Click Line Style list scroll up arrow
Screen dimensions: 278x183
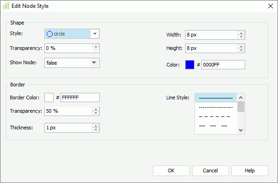[x=241, y=98]
